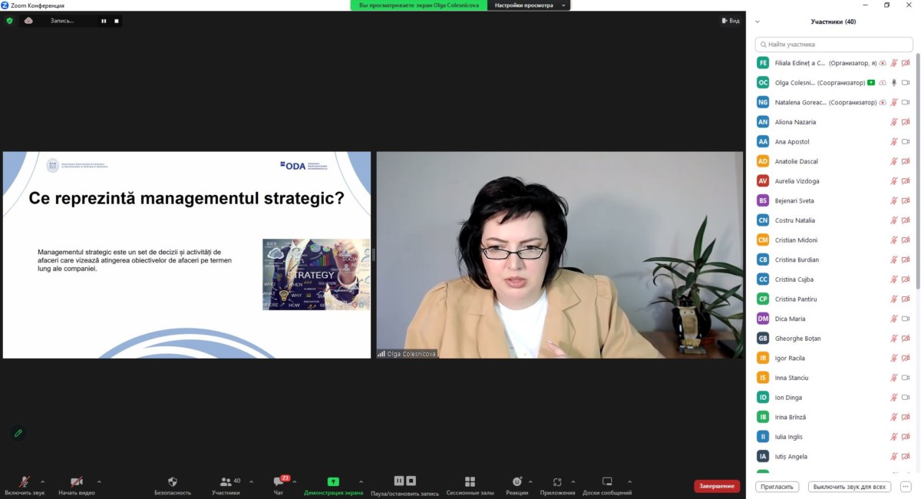Select participant Aurelia Vîzdoga
921x499 pixels.
tap(834, 181)
